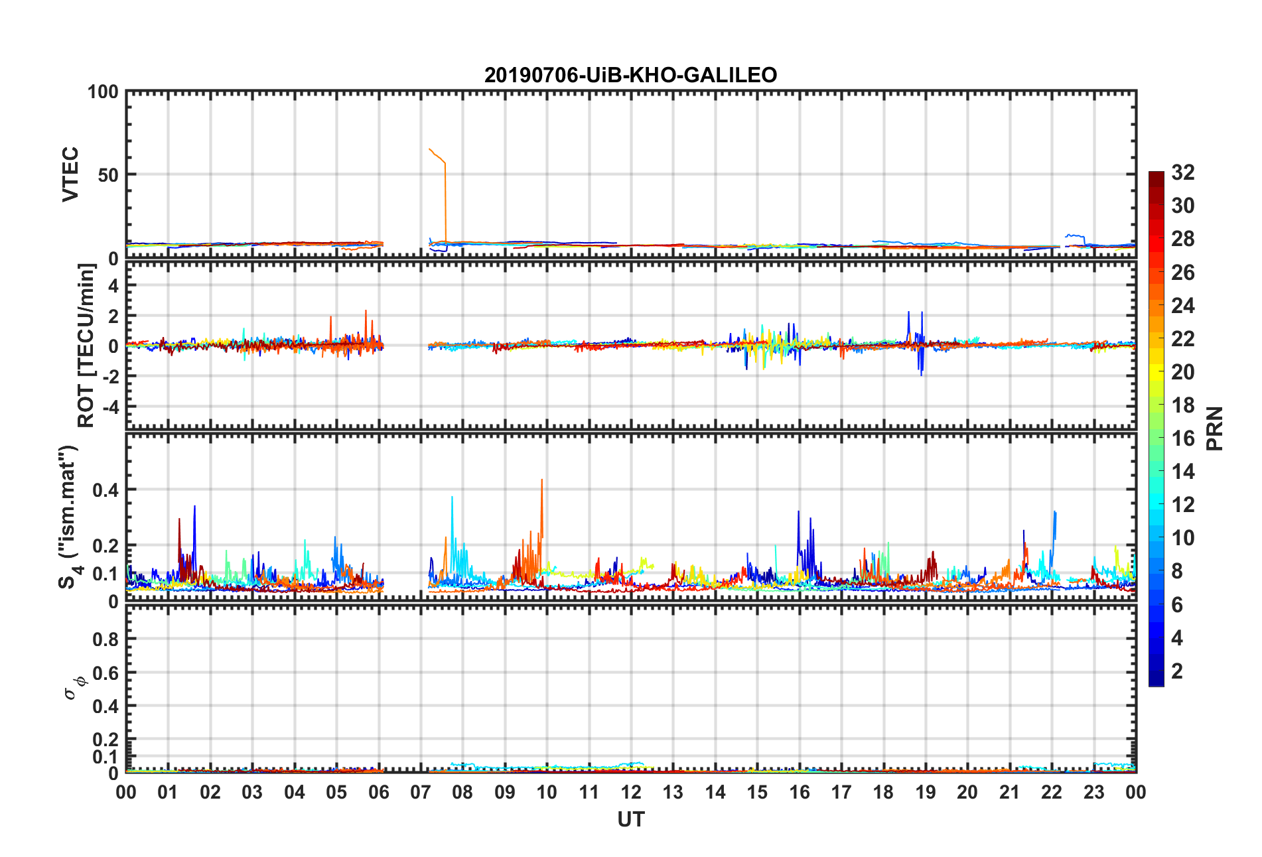Click x-axis tick label 18
The width and height of the screenshot is (1262, 857).
point(883,792)
